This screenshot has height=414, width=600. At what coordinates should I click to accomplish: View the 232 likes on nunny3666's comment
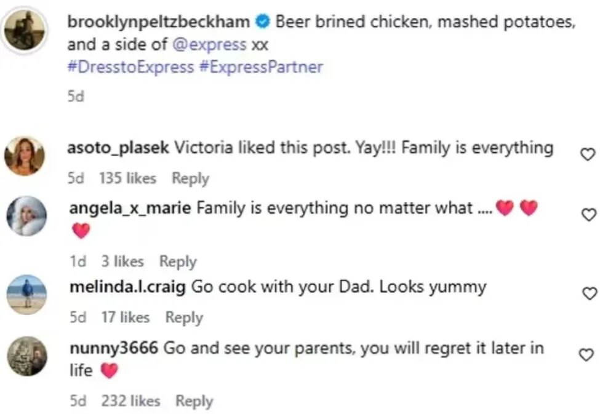click(x=130, y=401)
